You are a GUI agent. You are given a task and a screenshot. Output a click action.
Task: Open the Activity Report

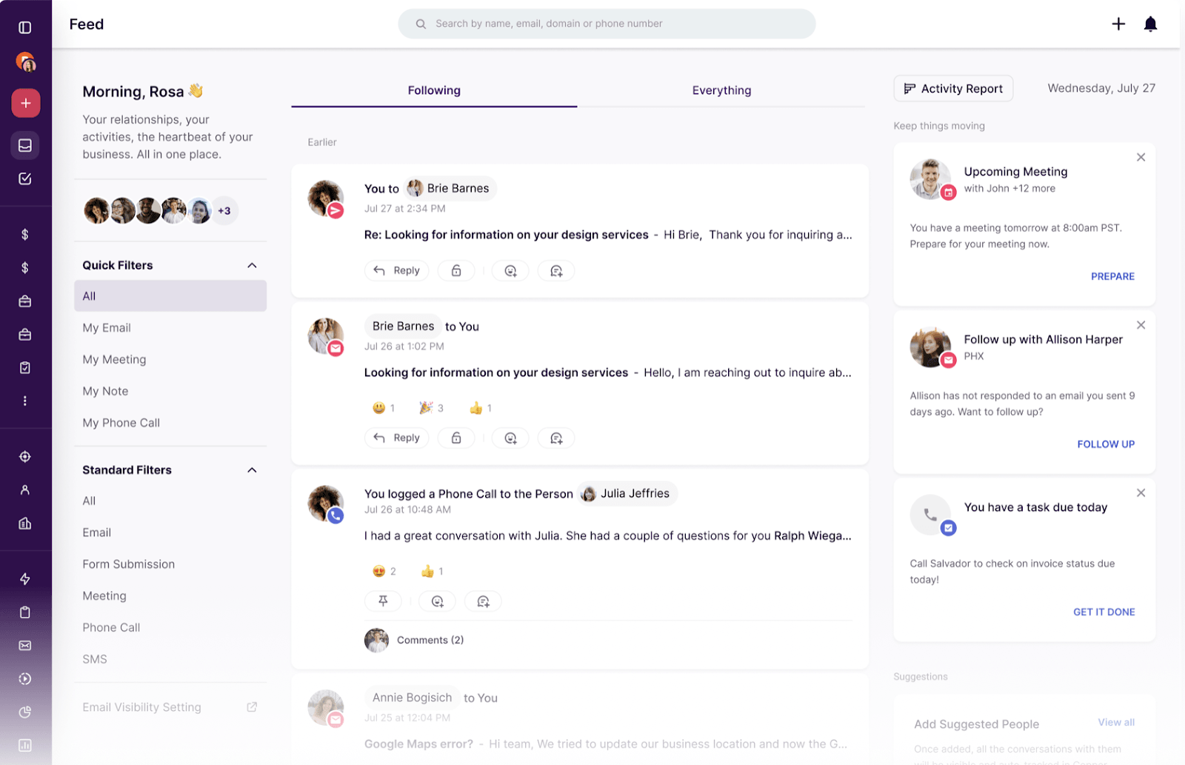coord(953,89)
